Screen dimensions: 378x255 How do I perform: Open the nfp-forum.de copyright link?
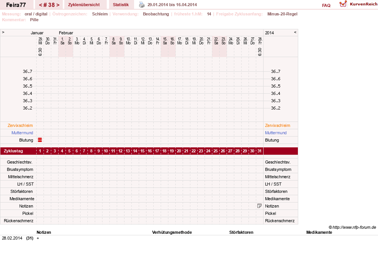tap(352, 227)
